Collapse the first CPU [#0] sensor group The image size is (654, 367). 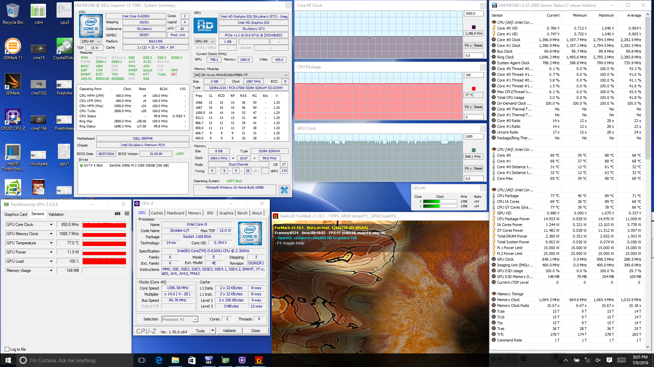[x=494, y=22]
